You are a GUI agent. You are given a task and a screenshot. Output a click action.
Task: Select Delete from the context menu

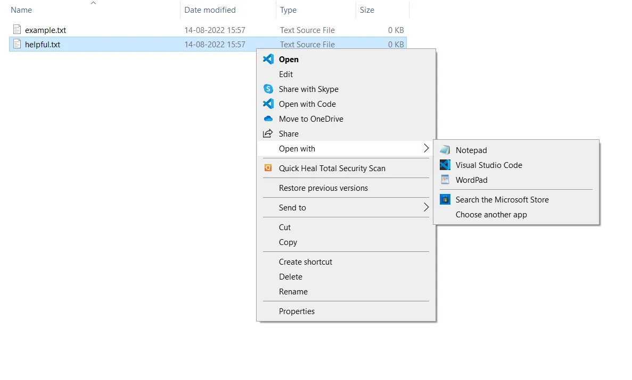[290, 277]
